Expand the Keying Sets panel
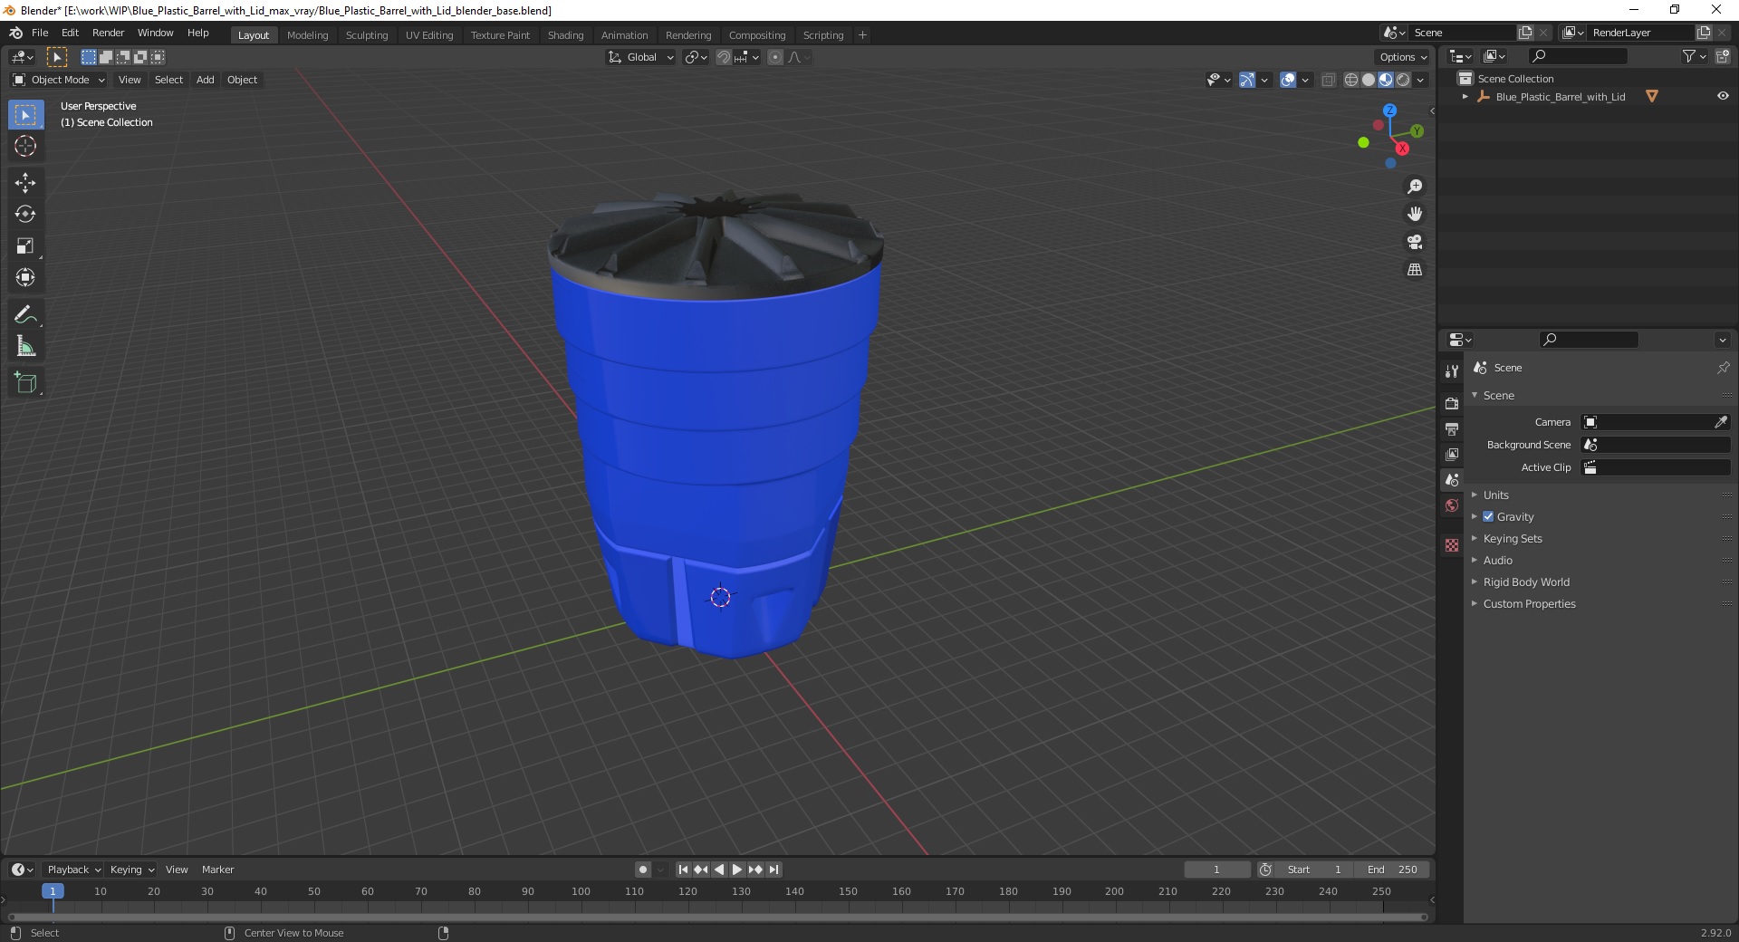Image resolution: width=1739 pixels, height=942 pixels. pyautogui.click(x=1512, y=538)
